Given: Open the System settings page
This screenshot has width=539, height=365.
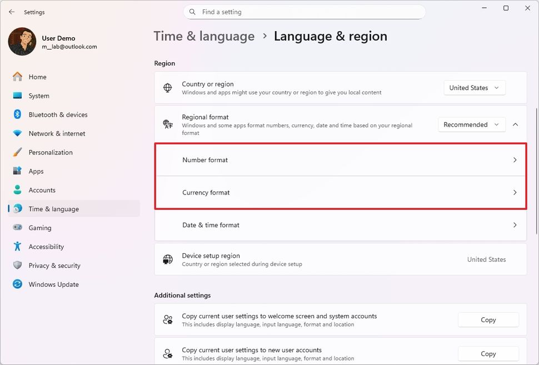Looking at the screenshot, I should (39, 96).
